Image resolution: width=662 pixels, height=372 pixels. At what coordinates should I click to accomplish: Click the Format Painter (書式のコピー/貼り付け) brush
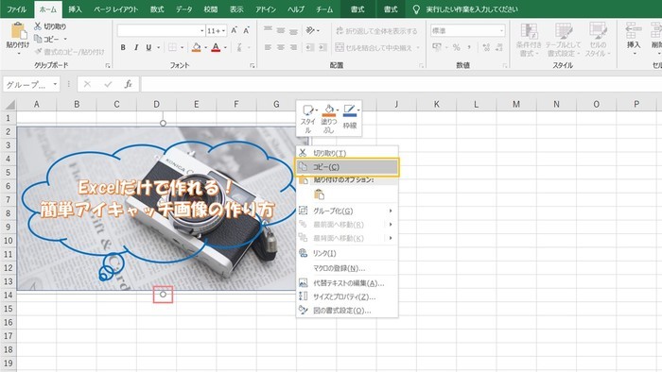pos(69,51)
